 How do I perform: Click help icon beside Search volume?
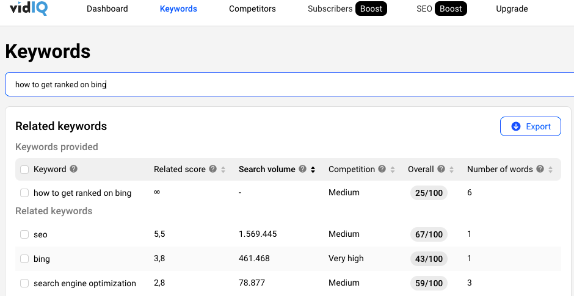coord(303,169)
